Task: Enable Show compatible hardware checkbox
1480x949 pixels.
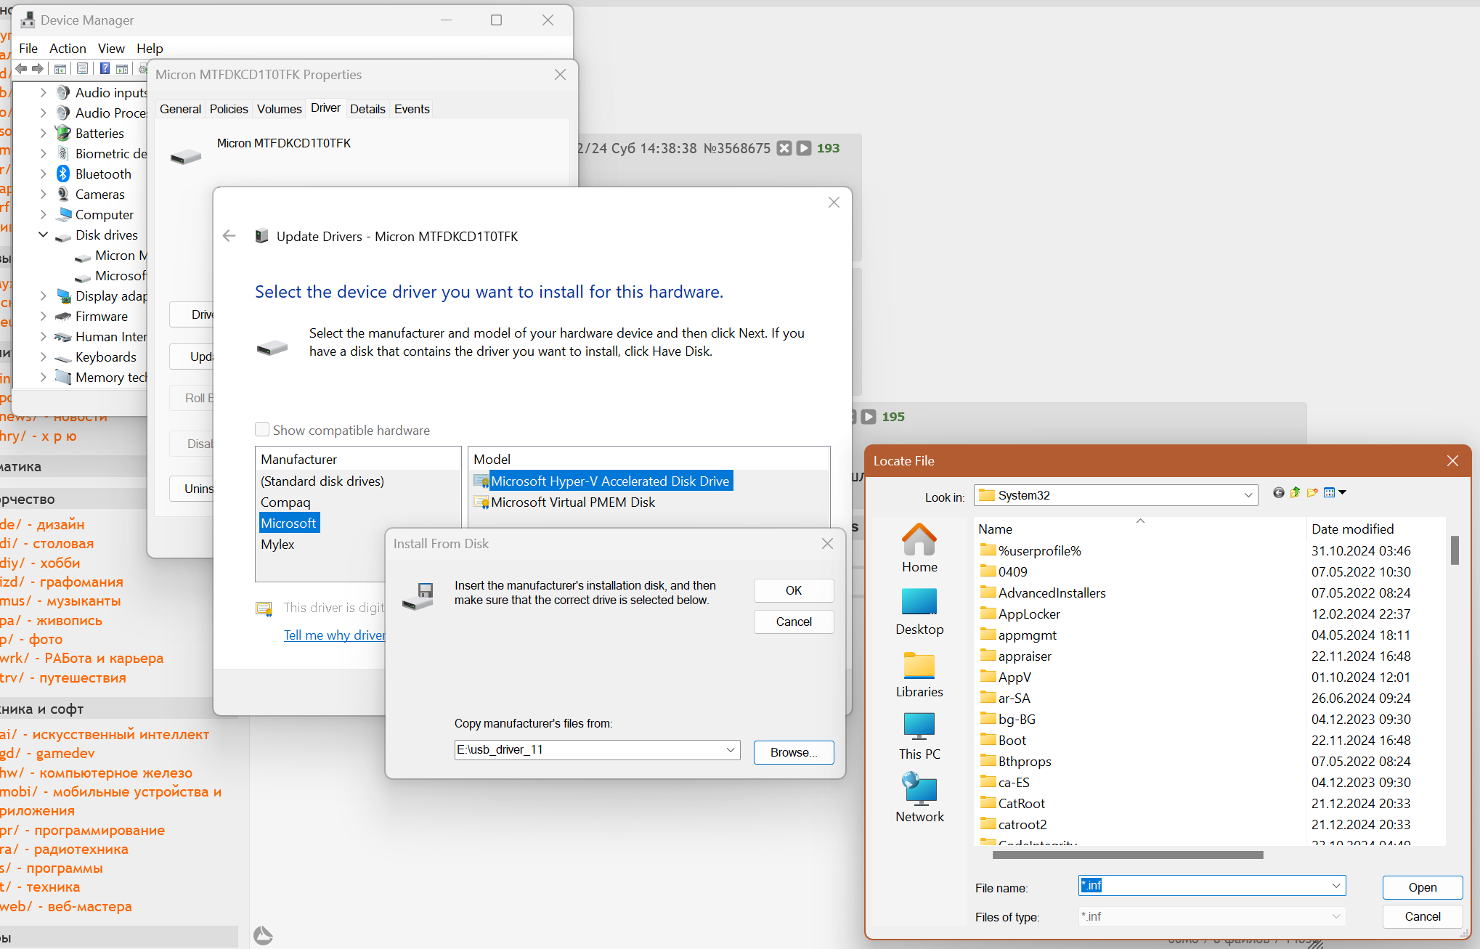Action: [x=262, y=430]
